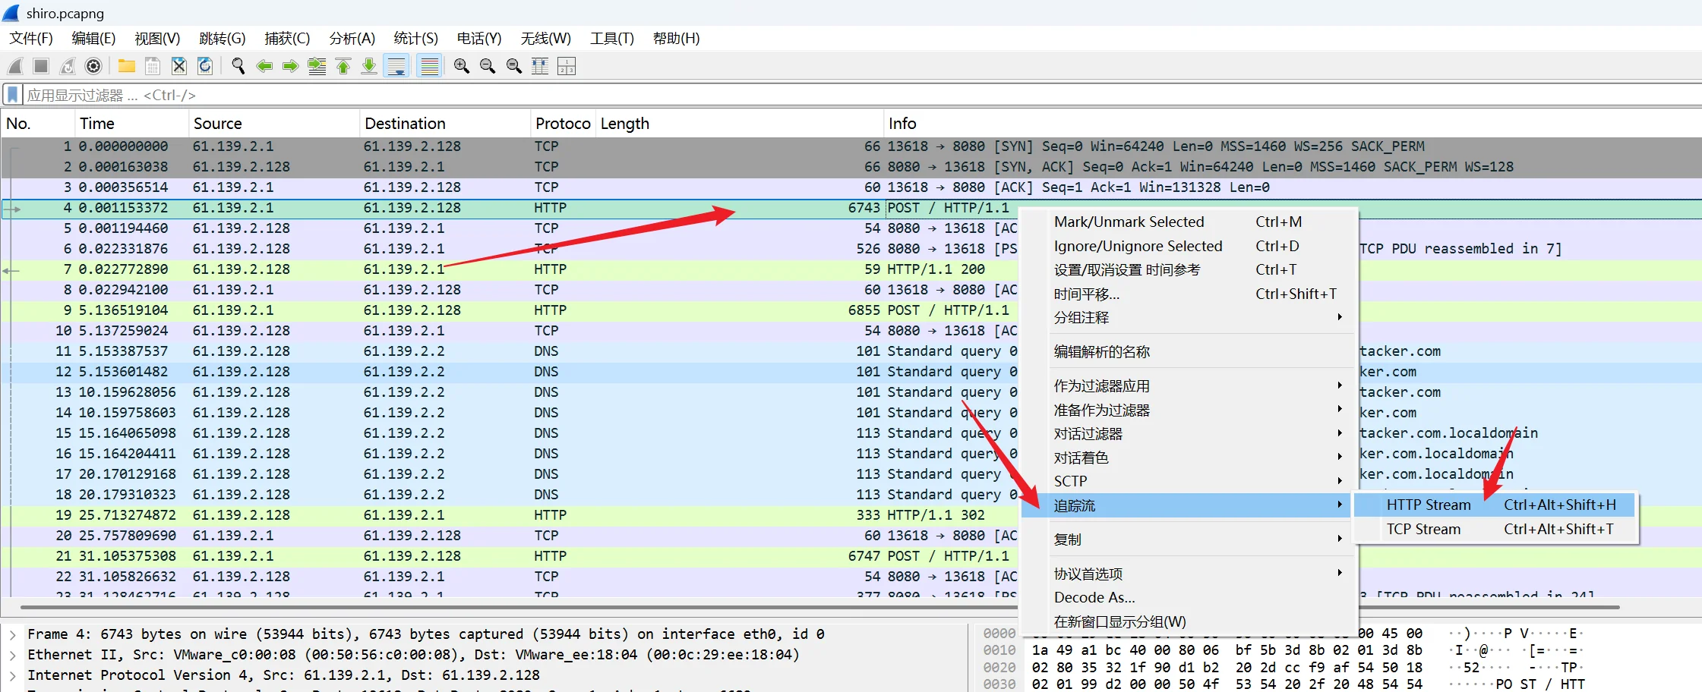Click the zoom in magnifier icon
Screen dimensions: 1702x692
[461, 67]
